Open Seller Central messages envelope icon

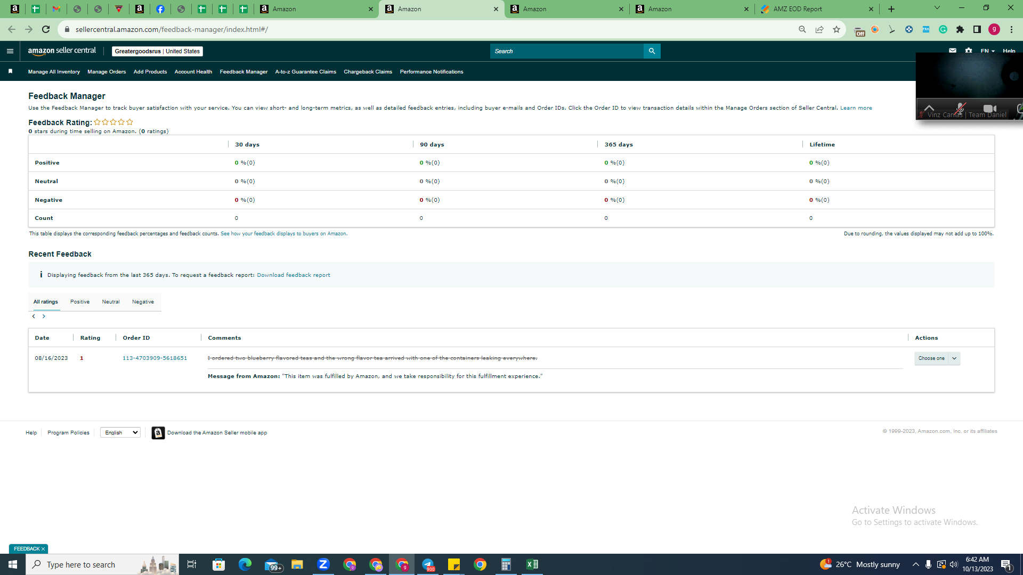(952, 51)
